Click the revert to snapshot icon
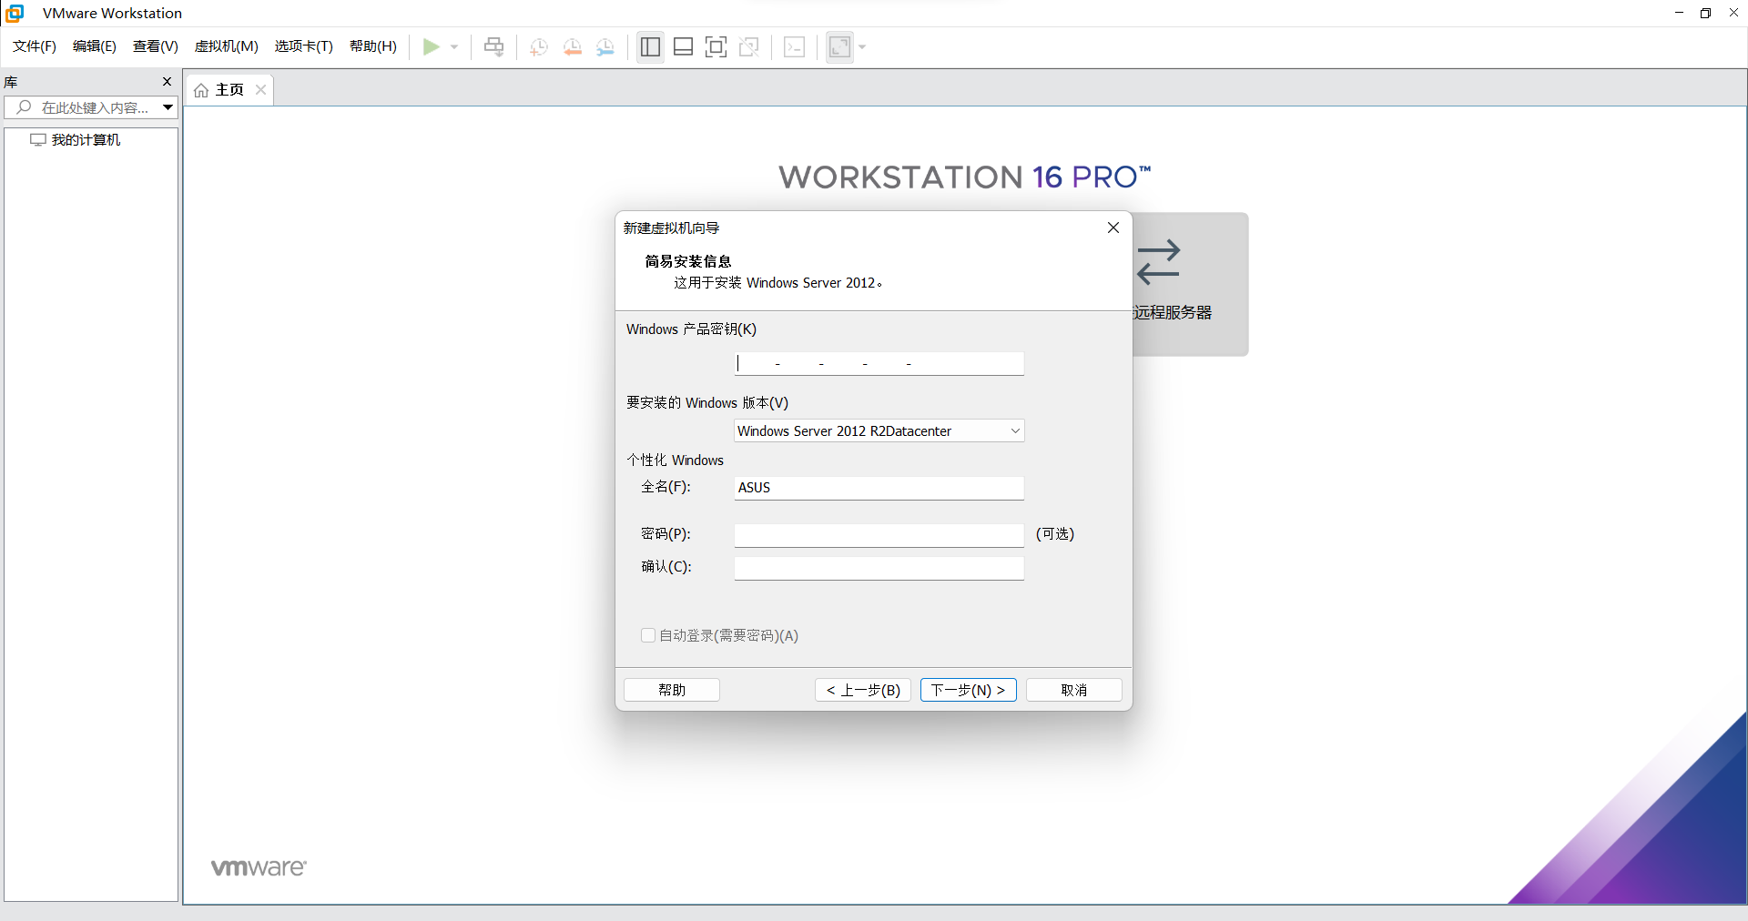 (x=573, y=46)
